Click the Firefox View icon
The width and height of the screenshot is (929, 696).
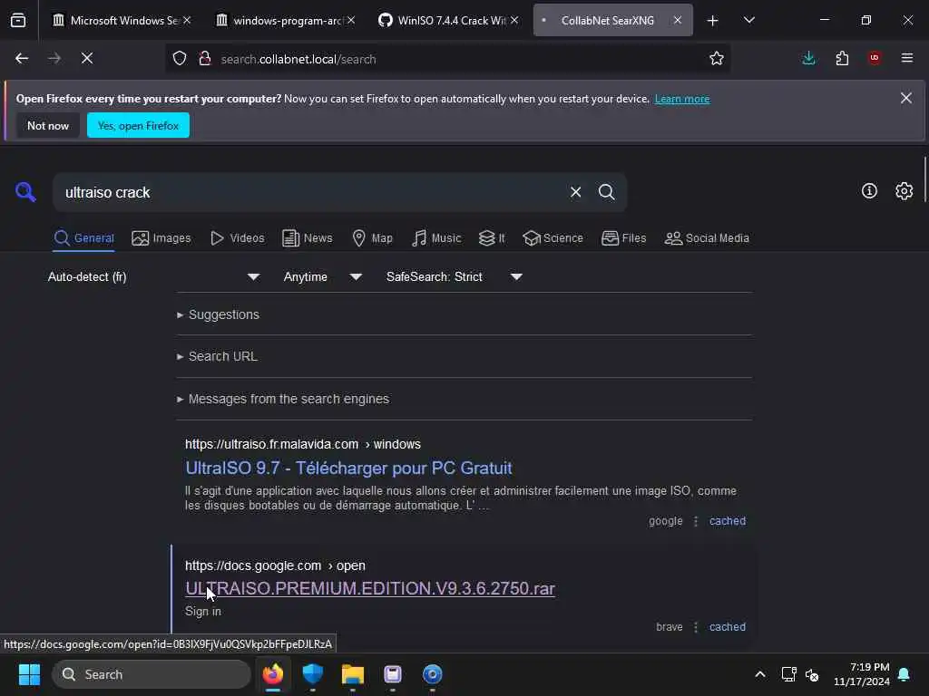pos(18,21)
